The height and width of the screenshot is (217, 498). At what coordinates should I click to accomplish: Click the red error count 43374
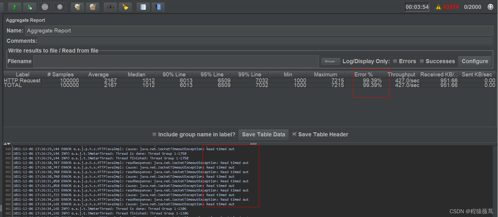point(451,7)
